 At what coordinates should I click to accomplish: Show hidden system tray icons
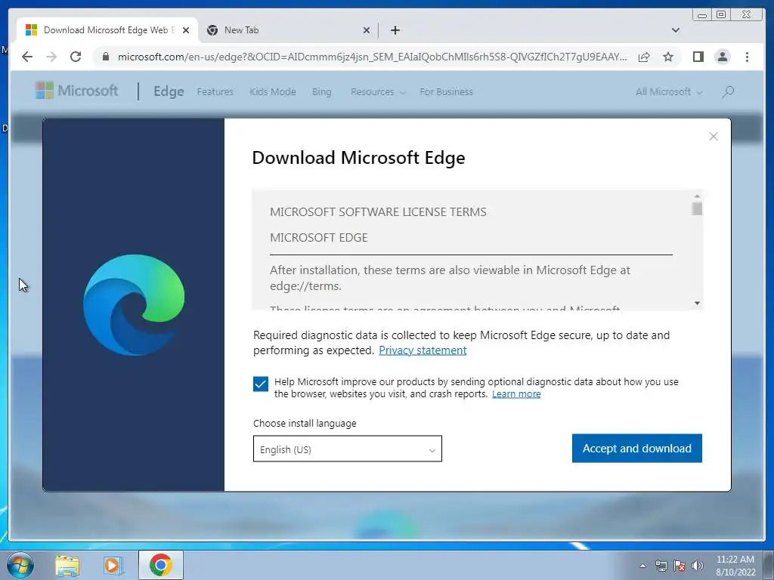(642, 566)
